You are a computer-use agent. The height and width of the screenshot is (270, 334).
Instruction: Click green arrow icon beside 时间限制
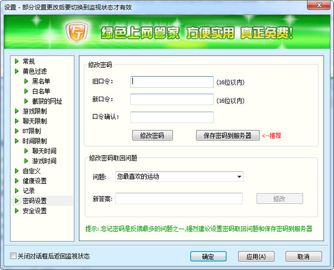coord(17,141)
